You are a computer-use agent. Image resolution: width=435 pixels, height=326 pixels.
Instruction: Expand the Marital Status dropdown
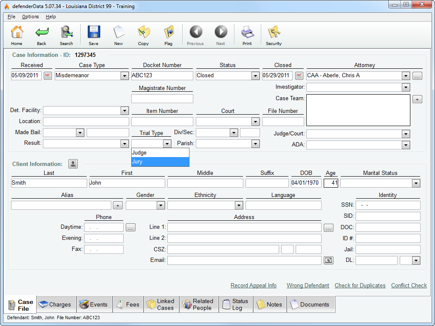[x=415, y=183]
